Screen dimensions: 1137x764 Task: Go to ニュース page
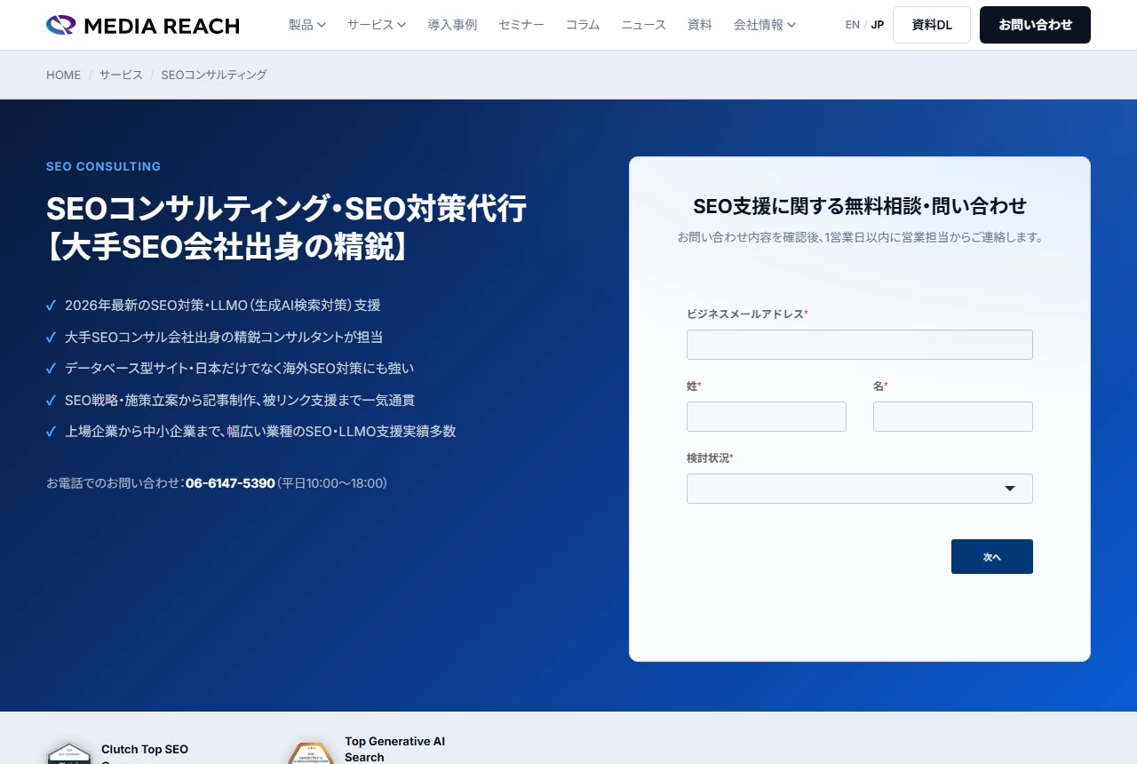pyautogui.click(x=643, y=25)
